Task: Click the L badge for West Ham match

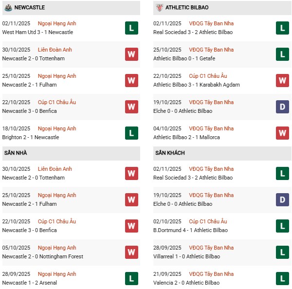Action: pyautogui.click(x=131, y=28)
